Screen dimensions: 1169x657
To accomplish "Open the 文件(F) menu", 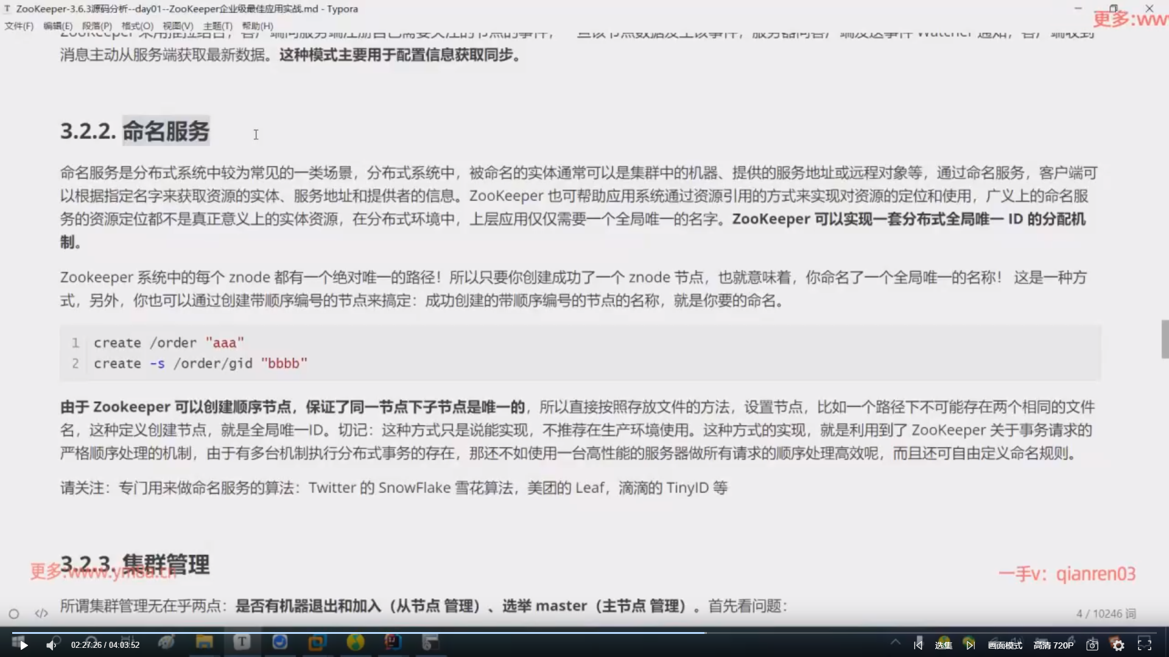I will 19,26.
